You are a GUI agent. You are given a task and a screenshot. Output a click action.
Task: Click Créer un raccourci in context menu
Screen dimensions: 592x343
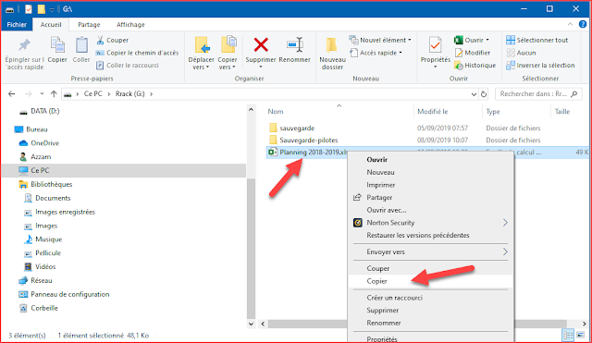(x=395, y=298)
